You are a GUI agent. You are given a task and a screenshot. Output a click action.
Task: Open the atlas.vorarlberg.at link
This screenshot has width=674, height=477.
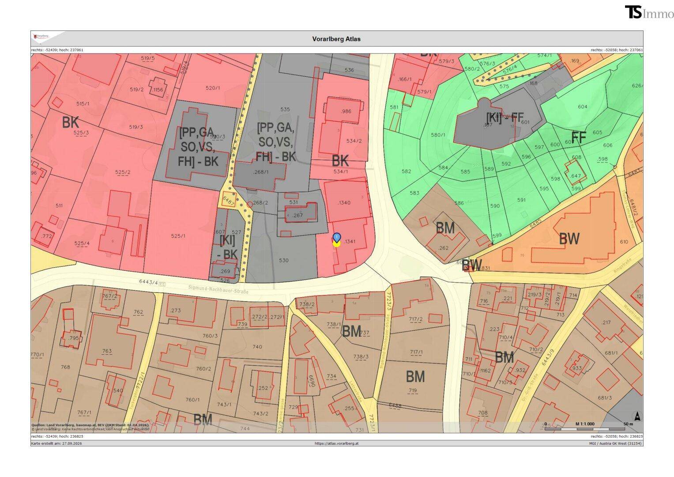(337, 443)
